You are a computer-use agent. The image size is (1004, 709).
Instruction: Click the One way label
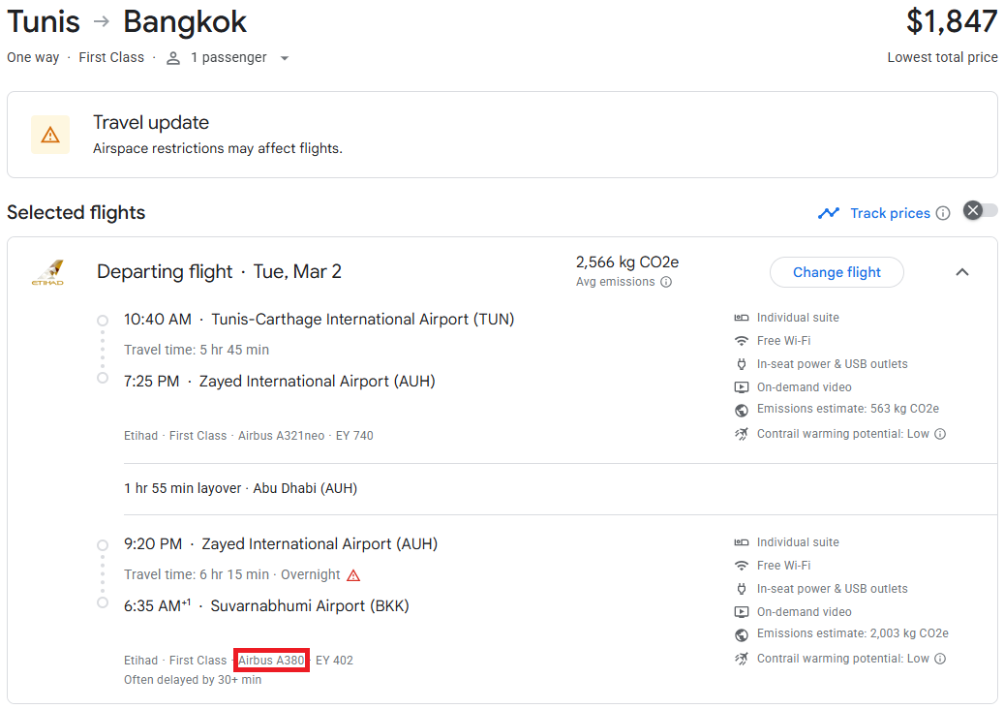coord(33,58)
